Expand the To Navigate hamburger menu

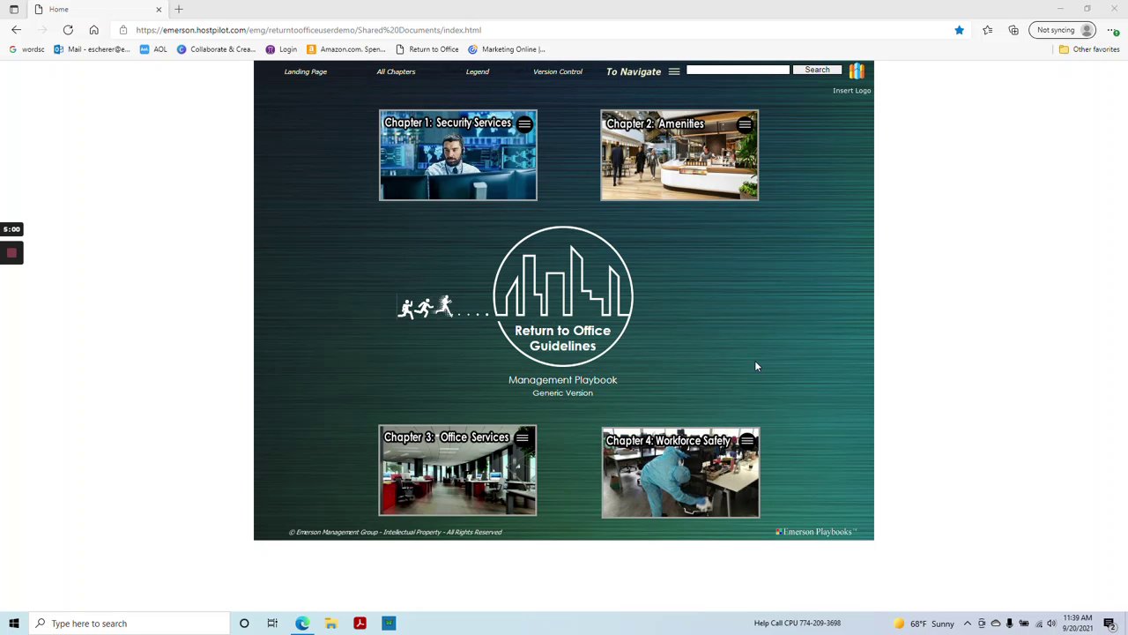click(x=674, y=71)
